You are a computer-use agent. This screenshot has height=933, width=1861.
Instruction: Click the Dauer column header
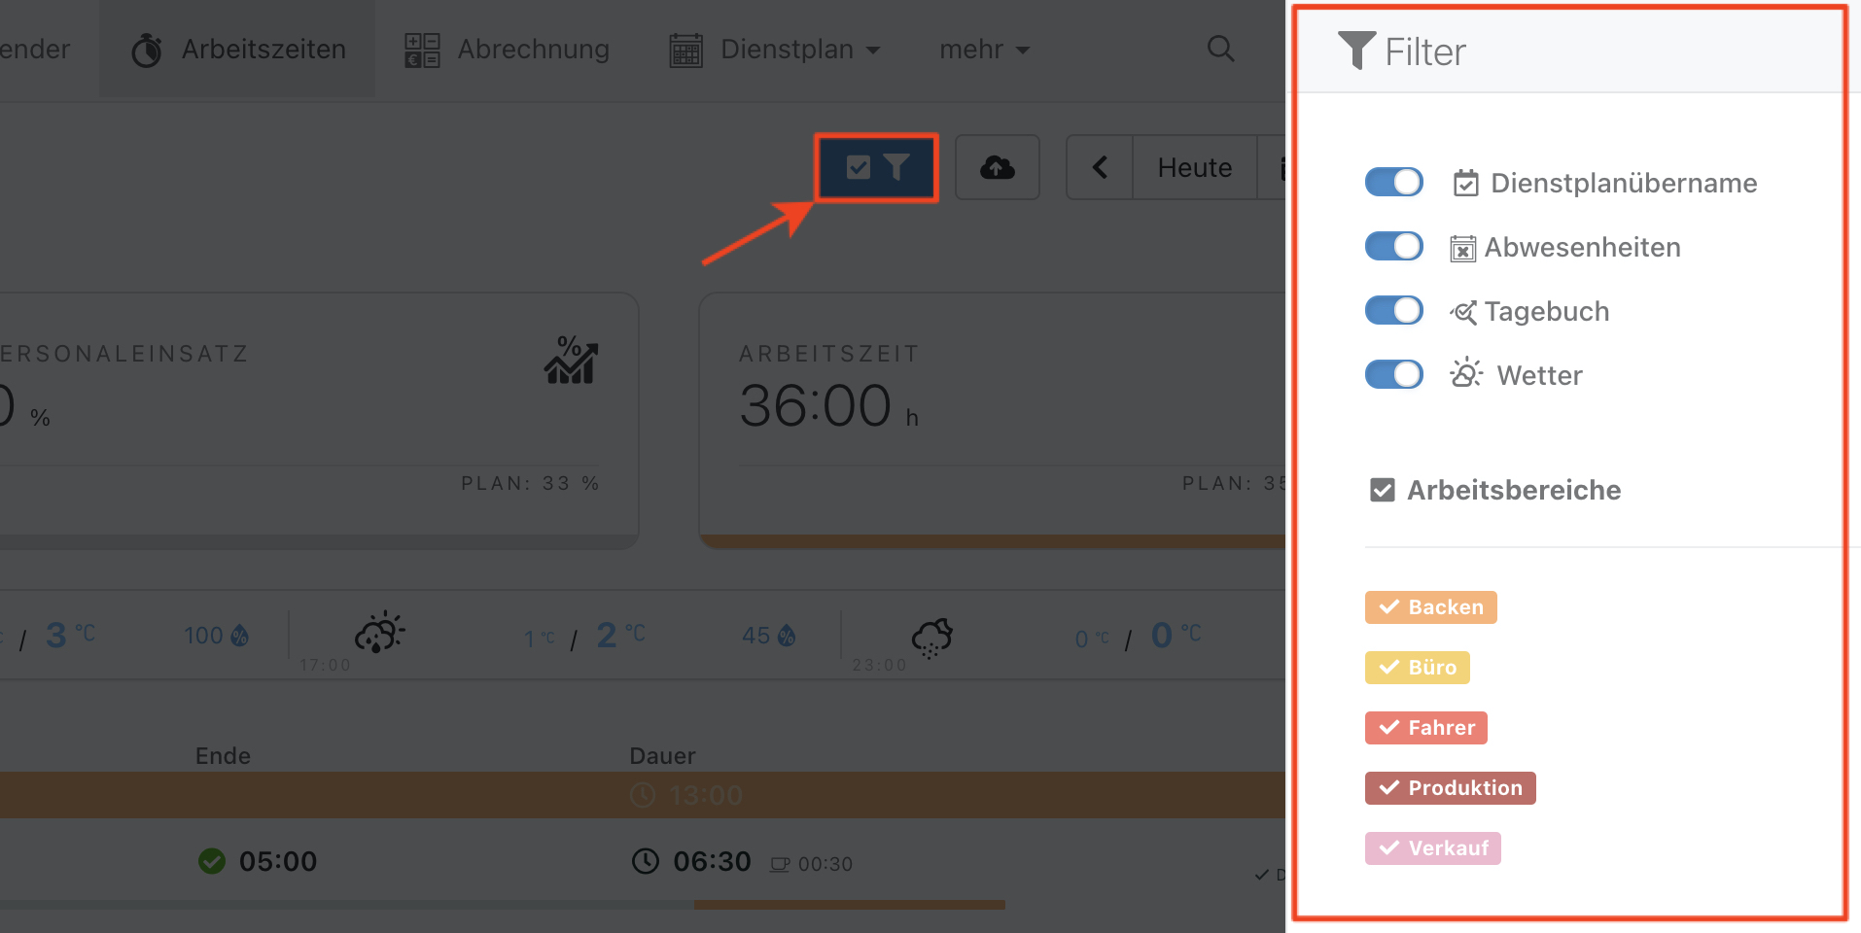(662, 756)
